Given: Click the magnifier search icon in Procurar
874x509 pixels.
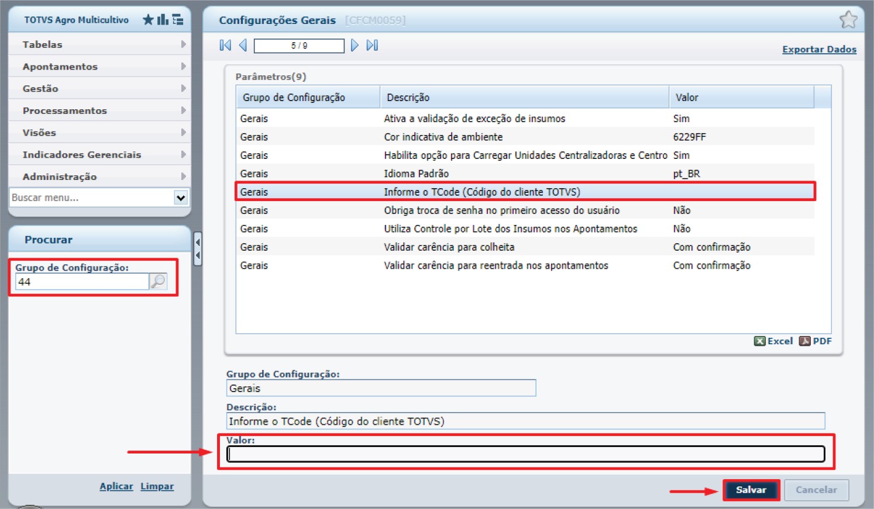Looking at the screenshot, I should tap(158, 282).
